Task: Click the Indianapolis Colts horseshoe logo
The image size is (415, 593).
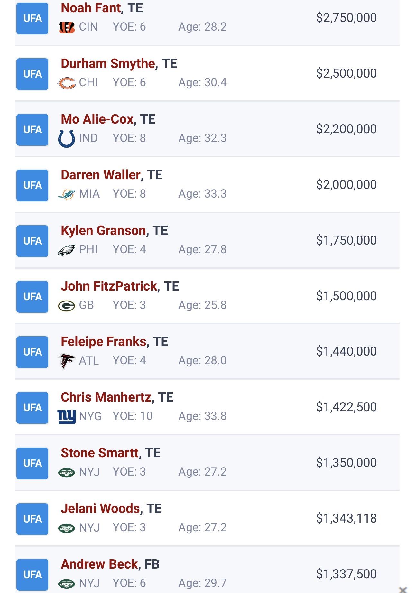Action: click(67, 139)
